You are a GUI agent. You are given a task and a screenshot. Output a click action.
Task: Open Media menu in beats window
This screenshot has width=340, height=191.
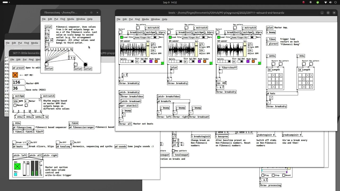[x=145, y=19]
